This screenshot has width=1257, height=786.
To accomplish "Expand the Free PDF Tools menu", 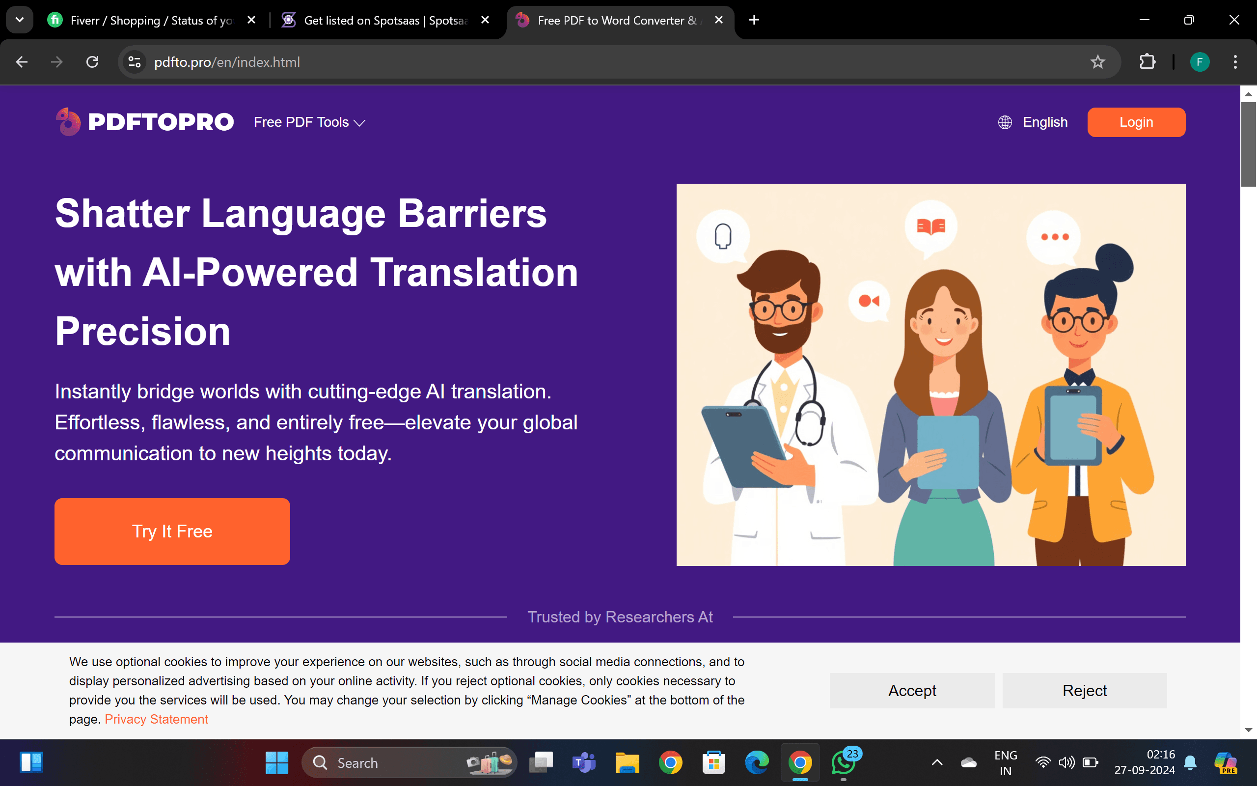I will click(x=309, y=122).
